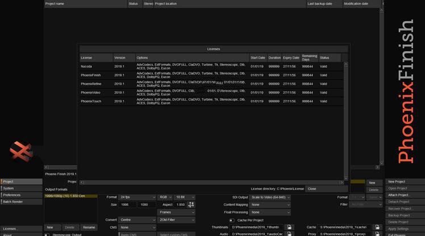Select the PhoenixVideo license row
The width and height of the screenshot is (425, 236).
[211, 93]
